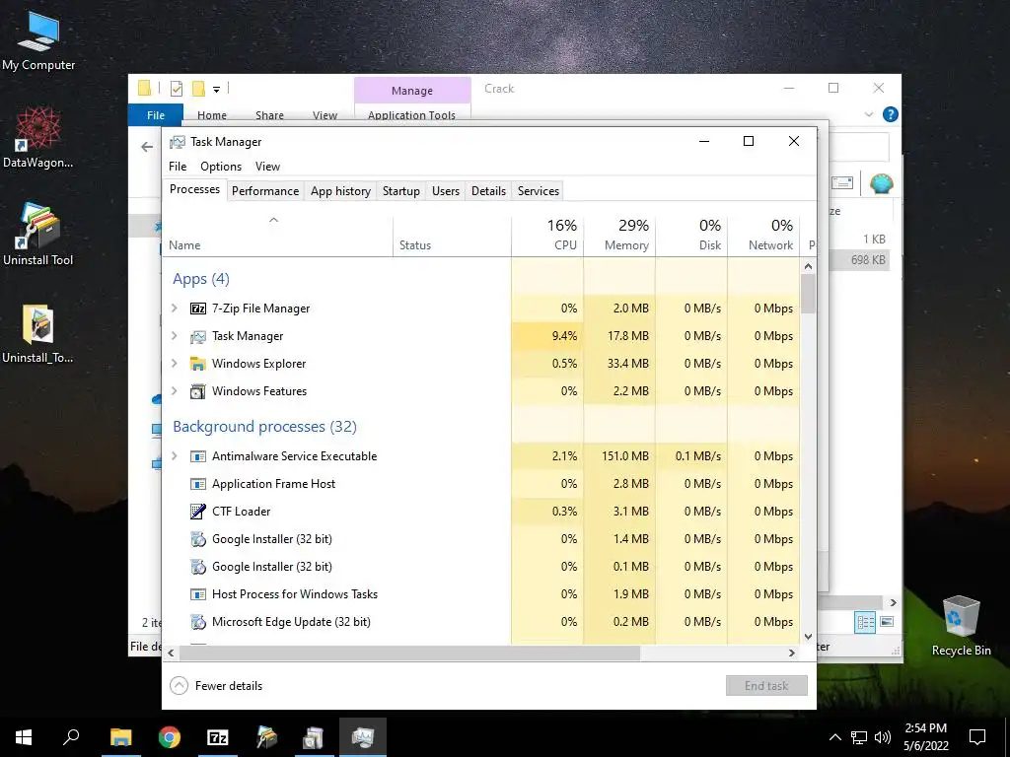Image resolution: width=1010 pixels, height=757 pixels.
Task: Open the notification center icon
Action: click(977, 737)
